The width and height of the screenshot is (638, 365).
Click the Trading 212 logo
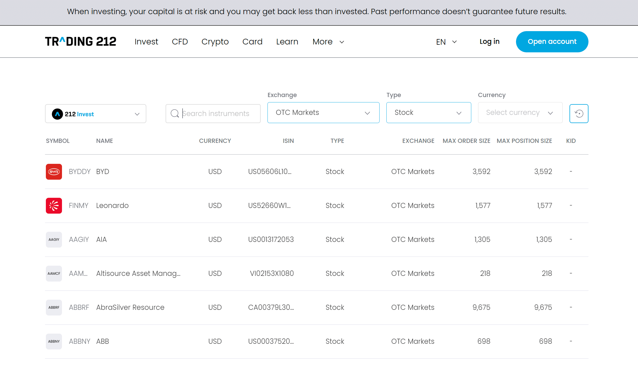81,42
